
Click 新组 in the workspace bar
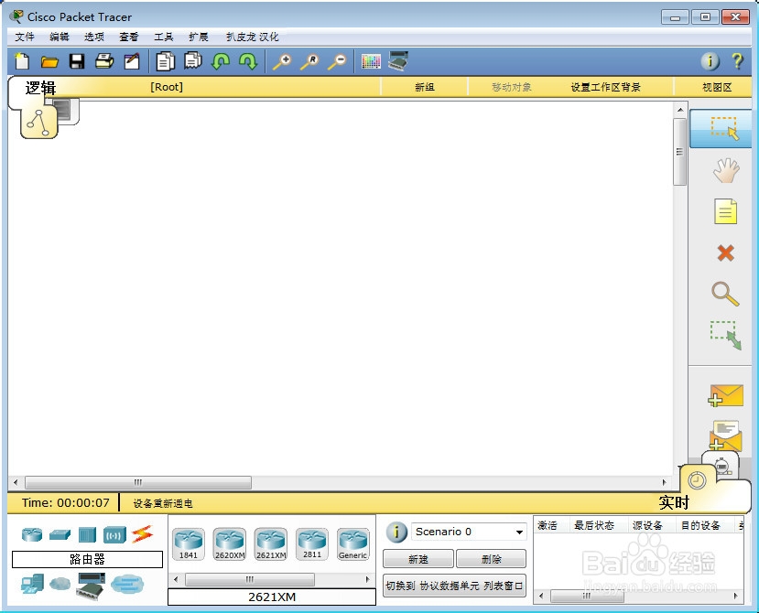tap(425, 87)
